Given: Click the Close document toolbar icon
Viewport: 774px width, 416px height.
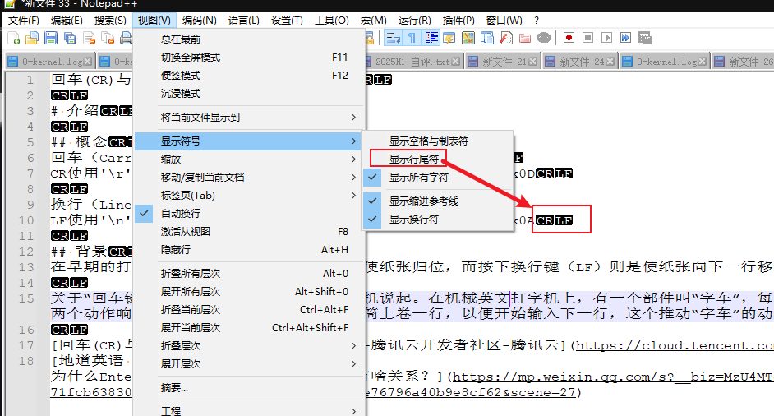Looking at the screenshot, I should 90,38.
